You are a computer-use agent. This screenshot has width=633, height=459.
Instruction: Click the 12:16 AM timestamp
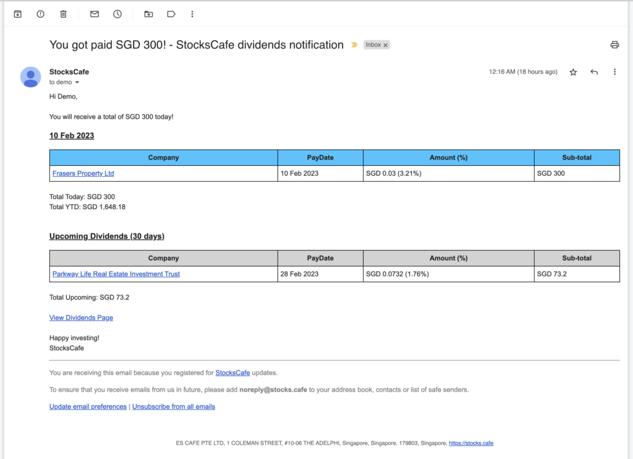523,72
